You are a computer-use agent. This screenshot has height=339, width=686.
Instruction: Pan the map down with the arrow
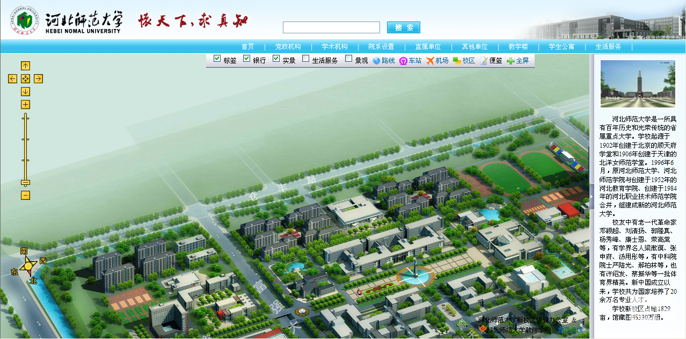pos(25,92)
